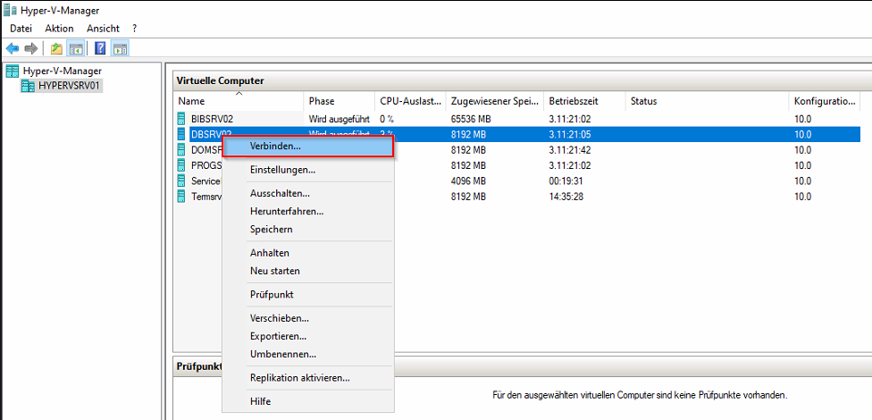Screen dimensions: 872x420
Task: Select Hyper-V-Manager tree root node
Action: pos(63,71)
